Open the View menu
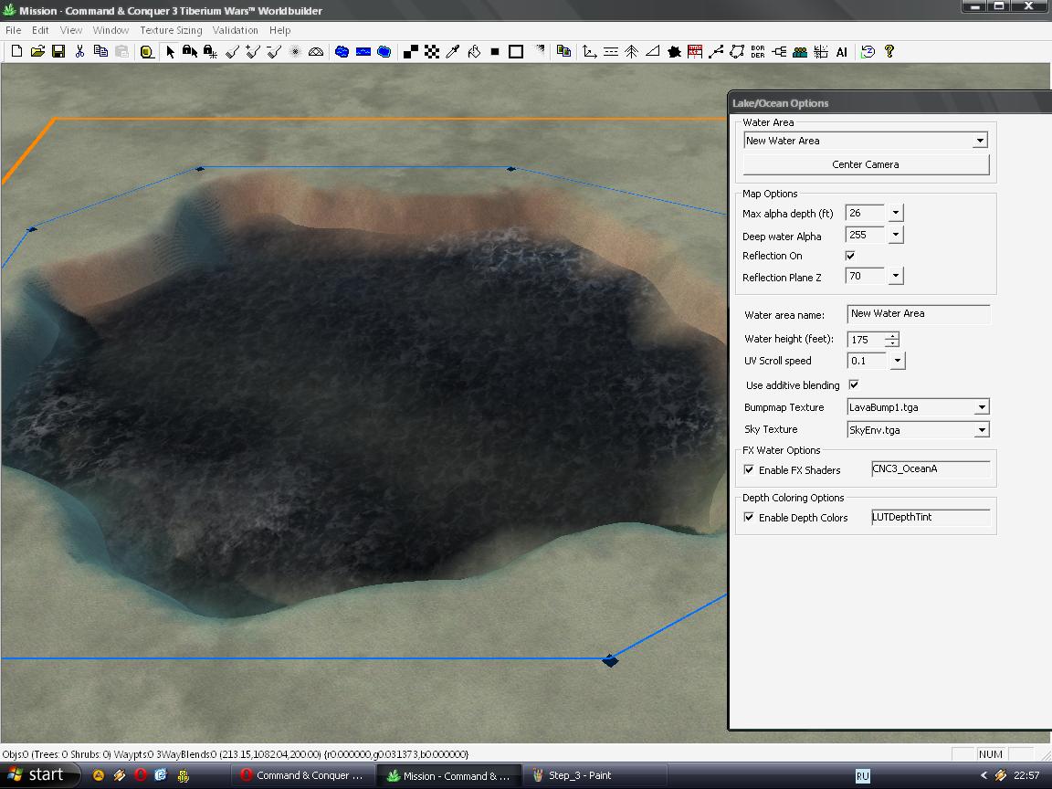Screen dimensions: 1052x789 click(71, 30)
